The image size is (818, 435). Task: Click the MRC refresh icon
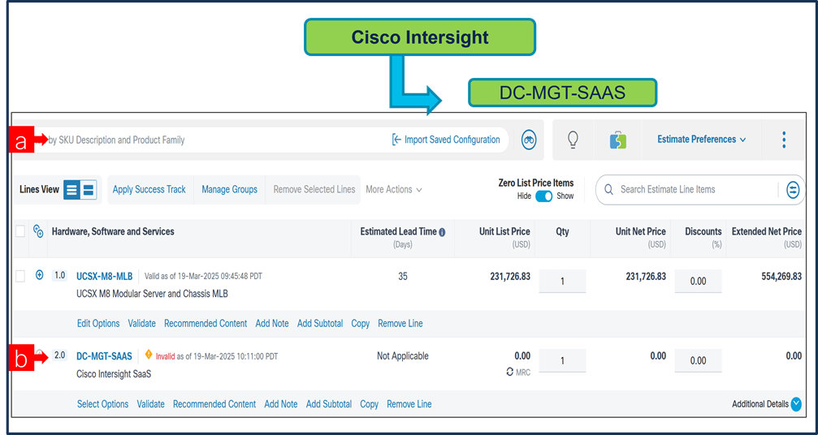coord(509,372)
